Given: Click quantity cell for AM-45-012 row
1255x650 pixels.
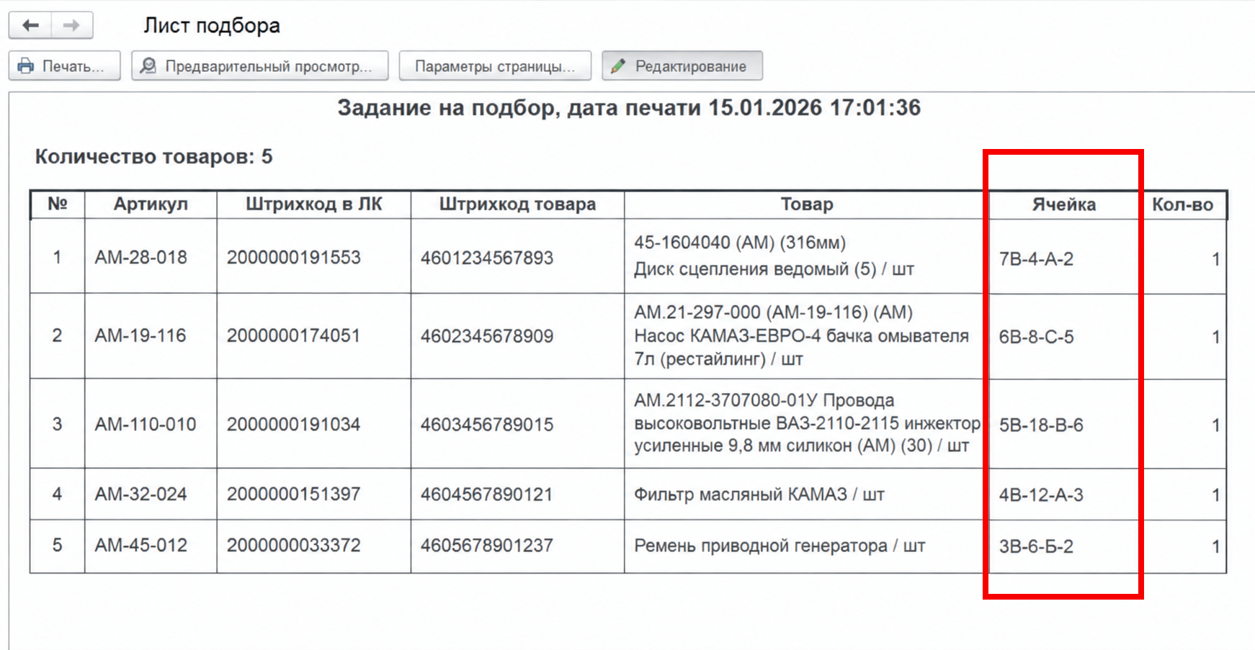Looking at the screenshot, I should click(x=1183, y=546).
